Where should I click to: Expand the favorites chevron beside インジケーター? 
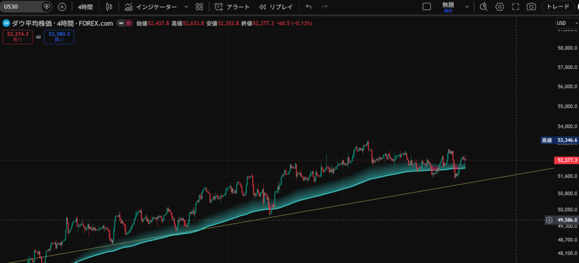pyautogui.click(x=185, y=7)
